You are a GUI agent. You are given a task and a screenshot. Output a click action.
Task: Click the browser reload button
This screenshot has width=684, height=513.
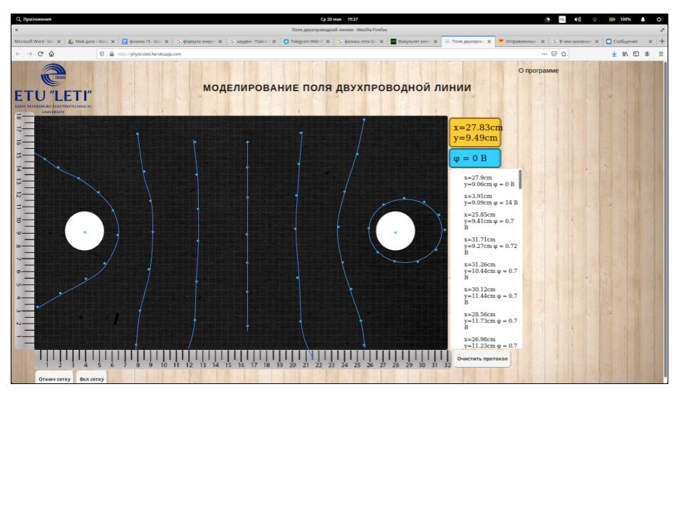(40, 53)
